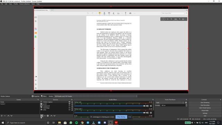
Task: Click Hide on the screen sharing bar
Action: click(130, 117)
